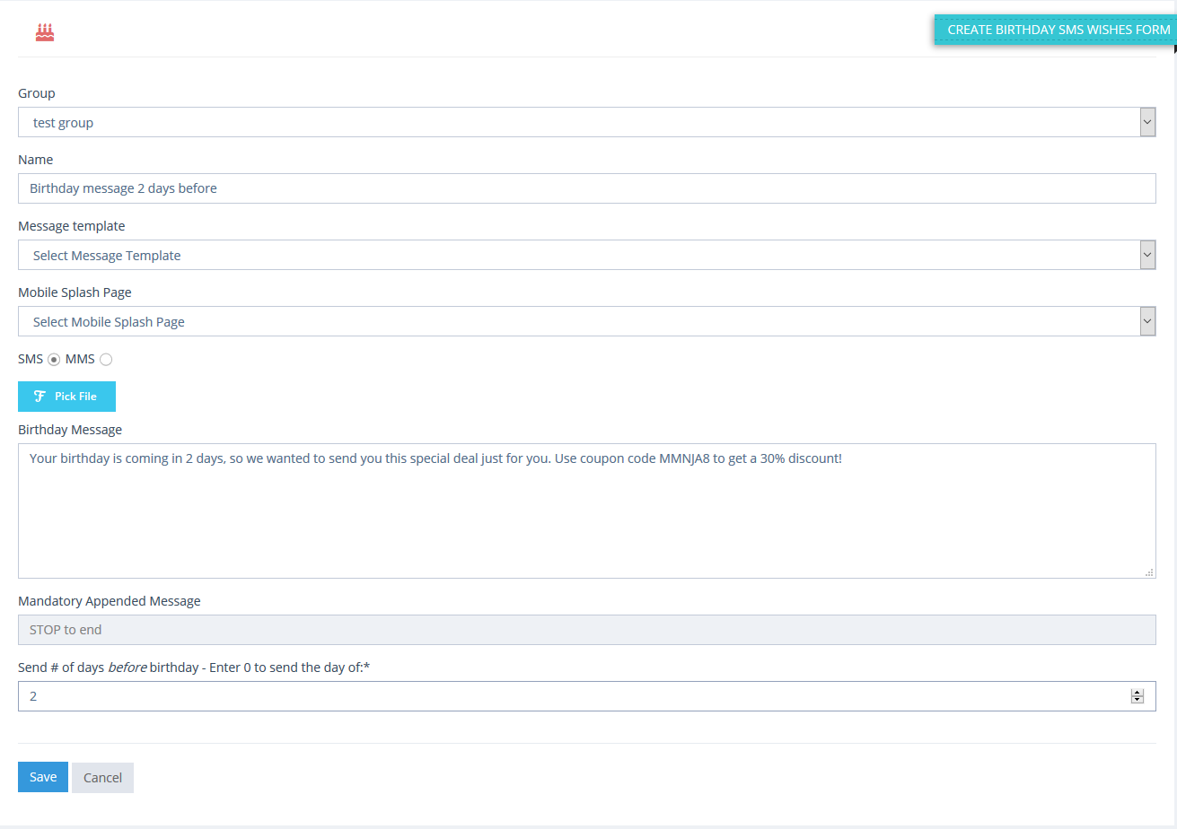Decrease days before birthday with down arrow
Image resolution: width=1177 pixels, height=829 pixels.
[1137, 700]
